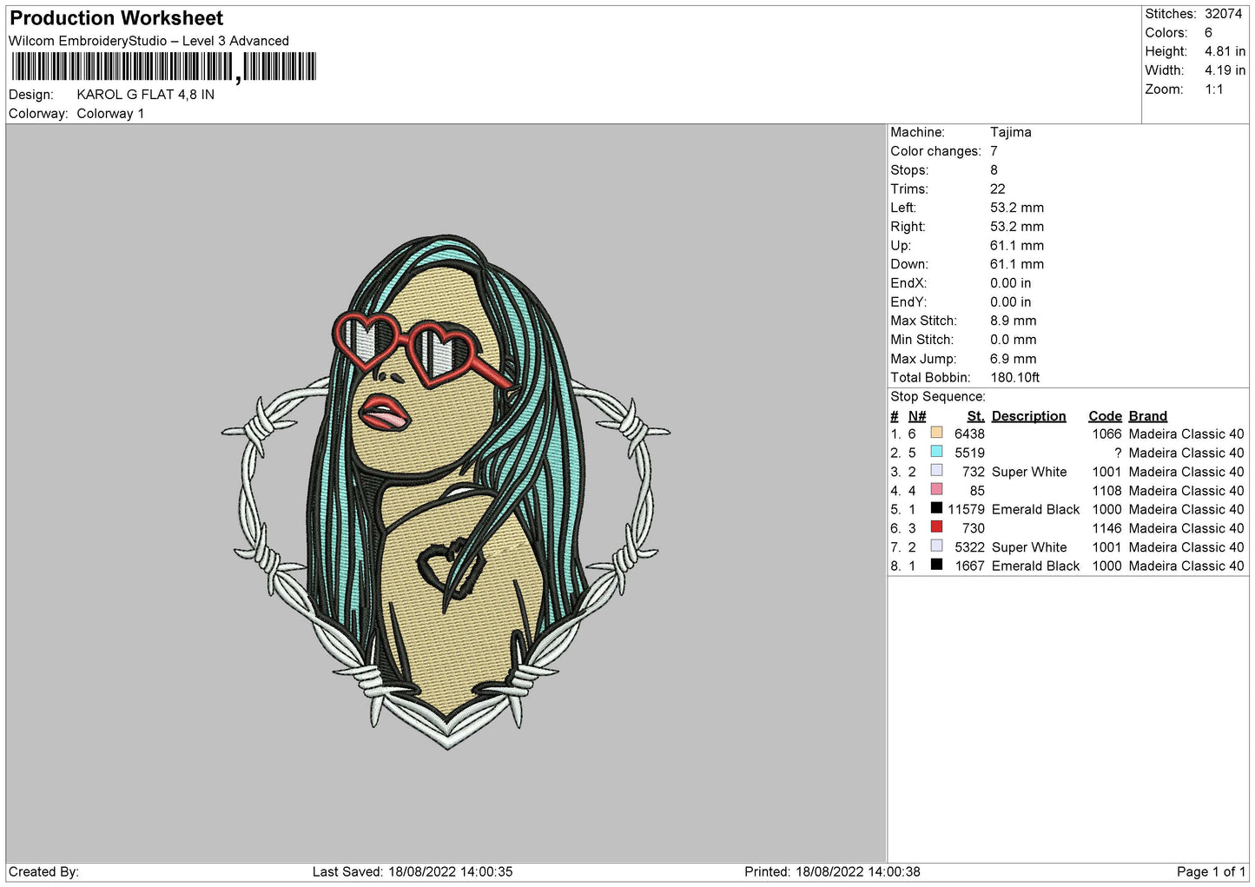The image size is (1255, 887).
Task: Click "Emerald Black" in the 11579 stitch row
Action: [1035, 510]
